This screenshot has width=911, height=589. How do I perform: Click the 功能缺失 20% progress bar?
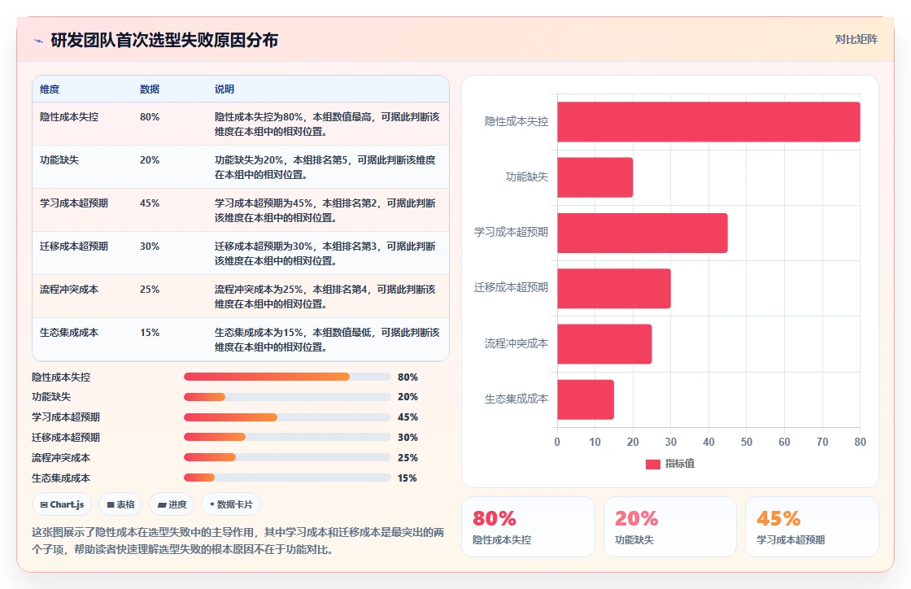point(287,397)
